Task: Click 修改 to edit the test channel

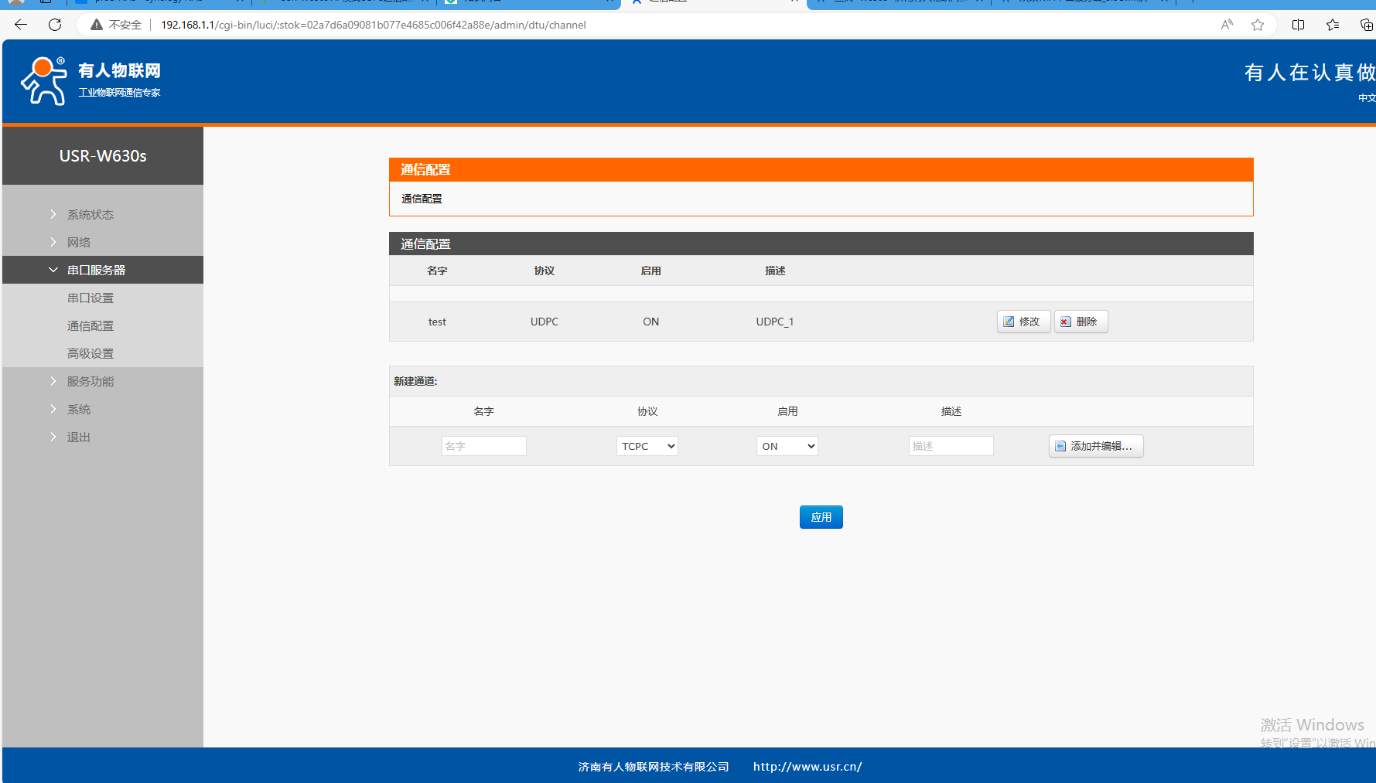Action: pos(1023,322)
